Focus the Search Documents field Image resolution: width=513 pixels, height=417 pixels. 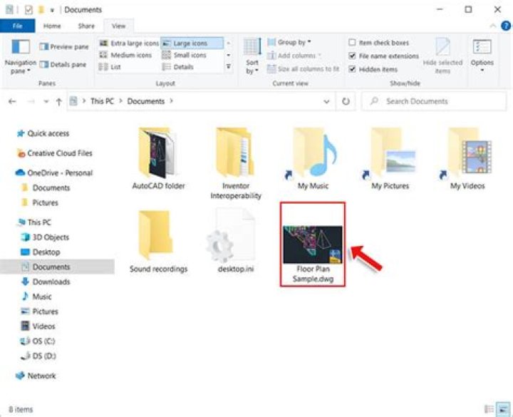434,101
